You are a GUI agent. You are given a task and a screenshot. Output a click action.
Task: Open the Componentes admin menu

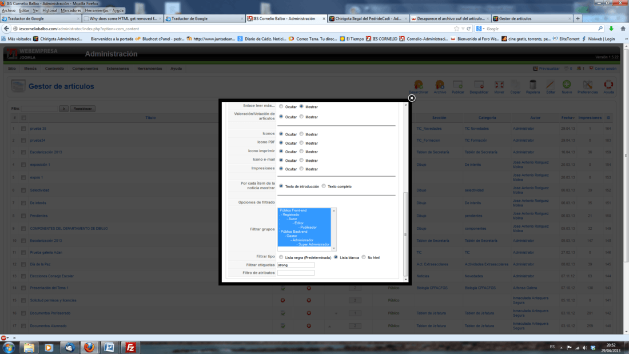click(x=85, y=69)
